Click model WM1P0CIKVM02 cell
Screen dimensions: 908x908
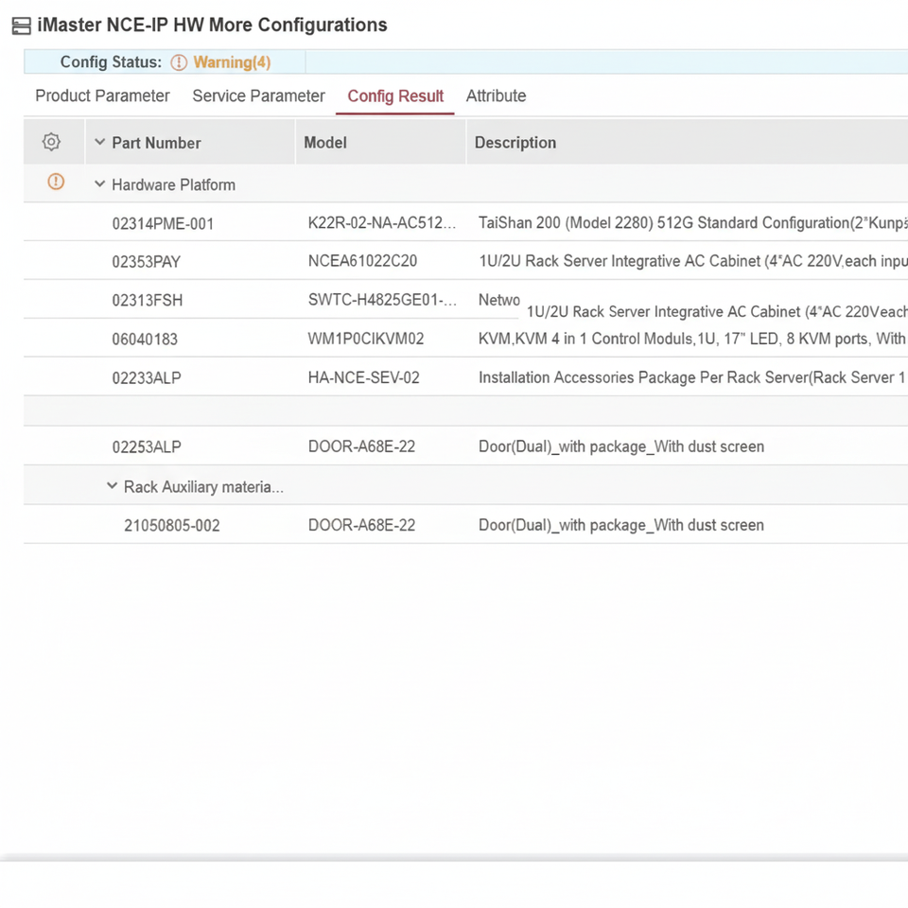[x=366, y=339]
